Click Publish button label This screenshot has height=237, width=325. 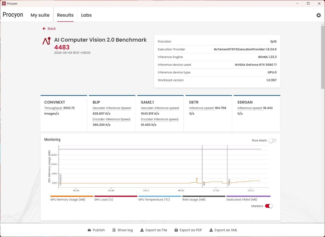99,230
